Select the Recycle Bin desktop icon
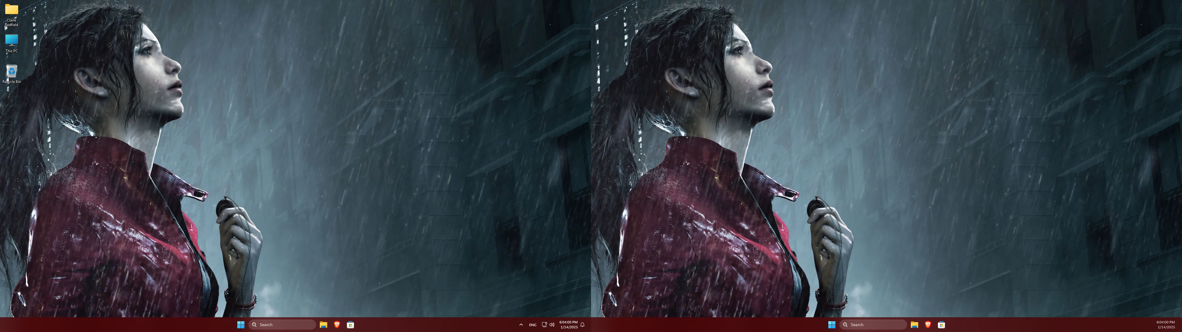 (11, 74)
